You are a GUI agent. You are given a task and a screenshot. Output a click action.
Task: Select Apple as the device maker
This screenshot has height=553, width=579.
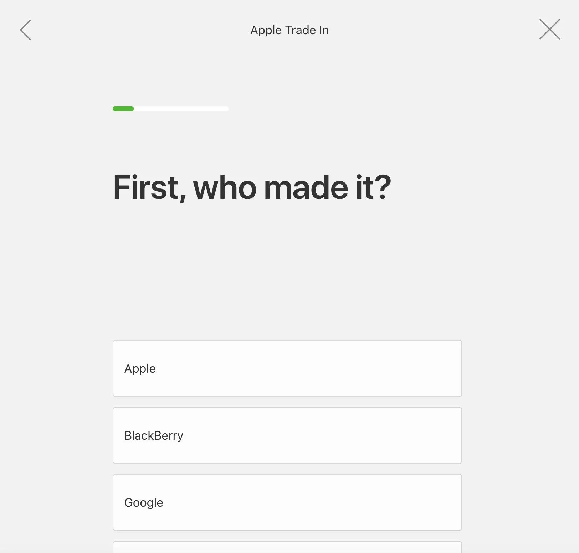tap(287, 368)
